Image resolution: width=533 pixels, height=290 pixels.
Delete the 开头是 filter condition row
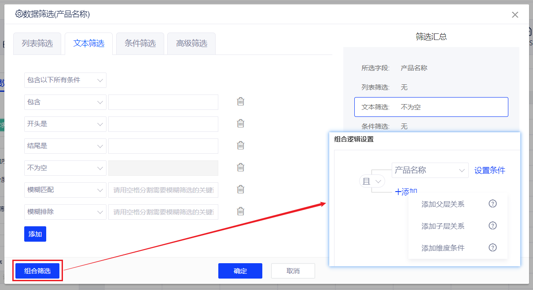(x=241, y=123)
